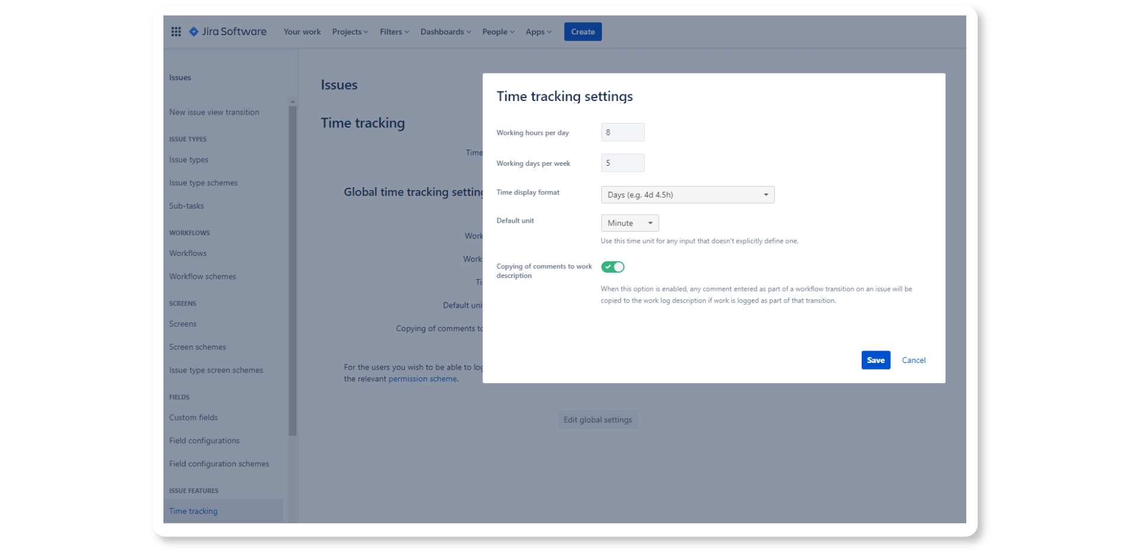1141x553 pixels.
Task: Click the Create button
Action: pyautogui.click(x=583, y=32)
